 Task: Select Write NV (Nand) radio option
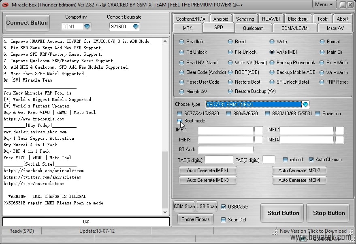click(230, 63)
